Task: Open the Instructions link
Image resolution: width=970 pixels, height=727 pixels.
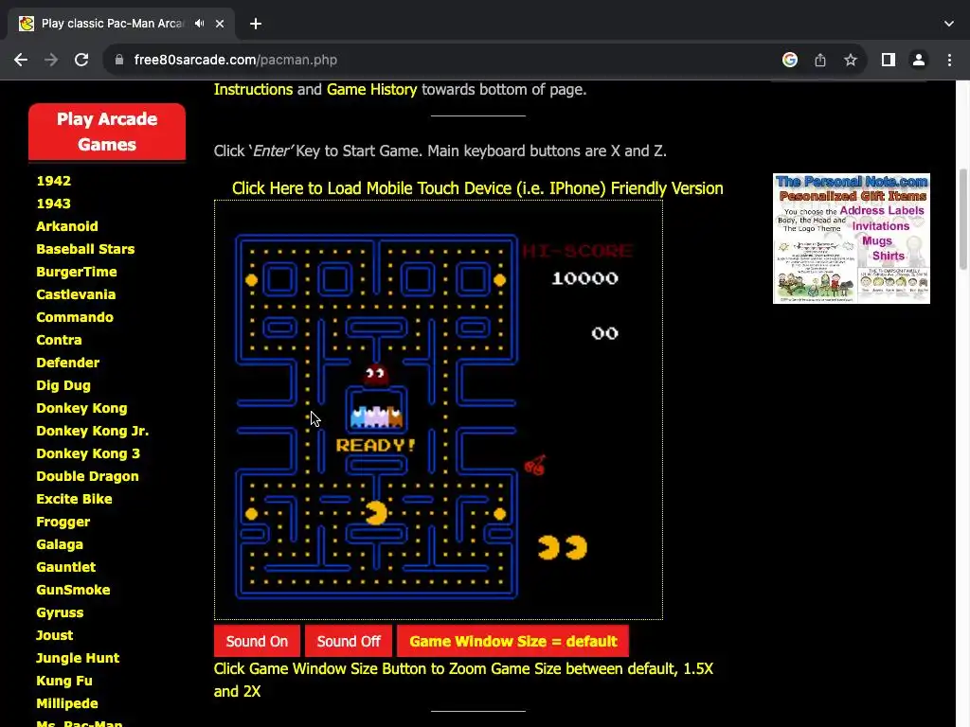Action: 253,90
